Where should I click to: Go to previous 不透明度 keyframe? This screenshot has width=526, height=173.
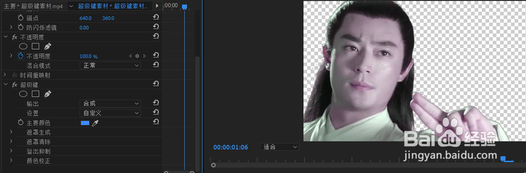point(130,56)
